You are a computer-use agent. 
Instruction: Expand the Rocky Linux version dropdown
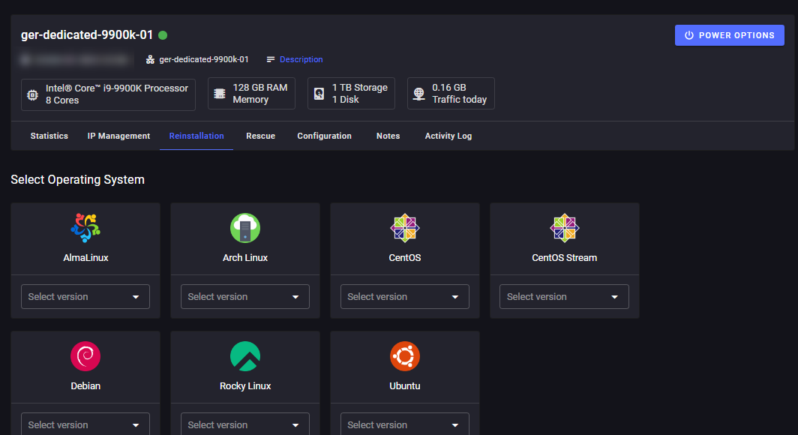pyautogui.click(x=244, y=424)
